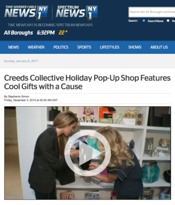
Task: Click the 6:32PM time display
Action: pos(46,33)
